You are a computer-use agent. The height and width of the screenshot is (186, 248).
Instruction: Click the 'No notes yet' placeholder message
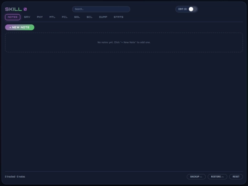tap(124, 42)
